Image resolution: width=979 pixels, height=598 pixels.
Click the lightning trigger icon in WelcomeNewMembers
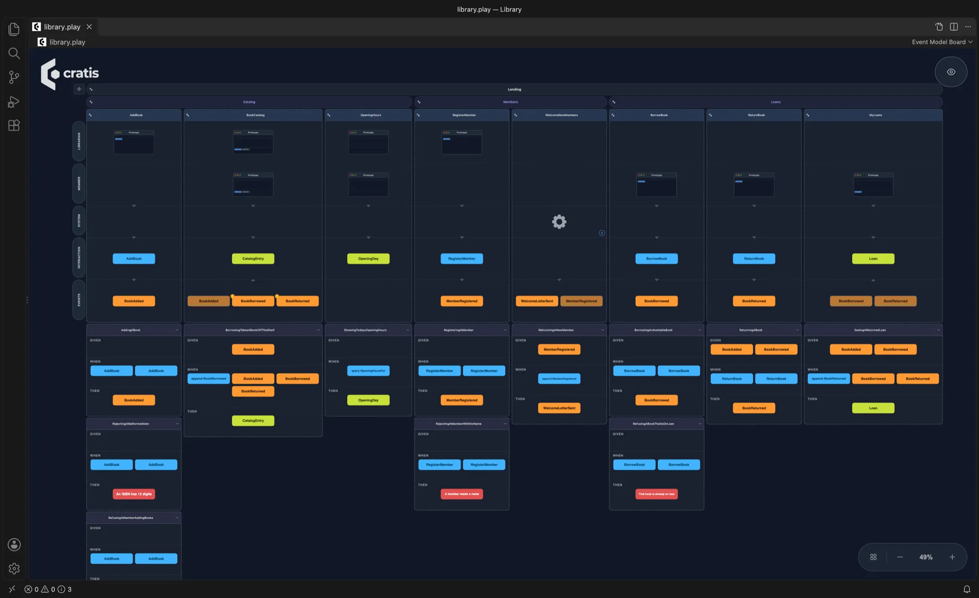tap(602, 233)
